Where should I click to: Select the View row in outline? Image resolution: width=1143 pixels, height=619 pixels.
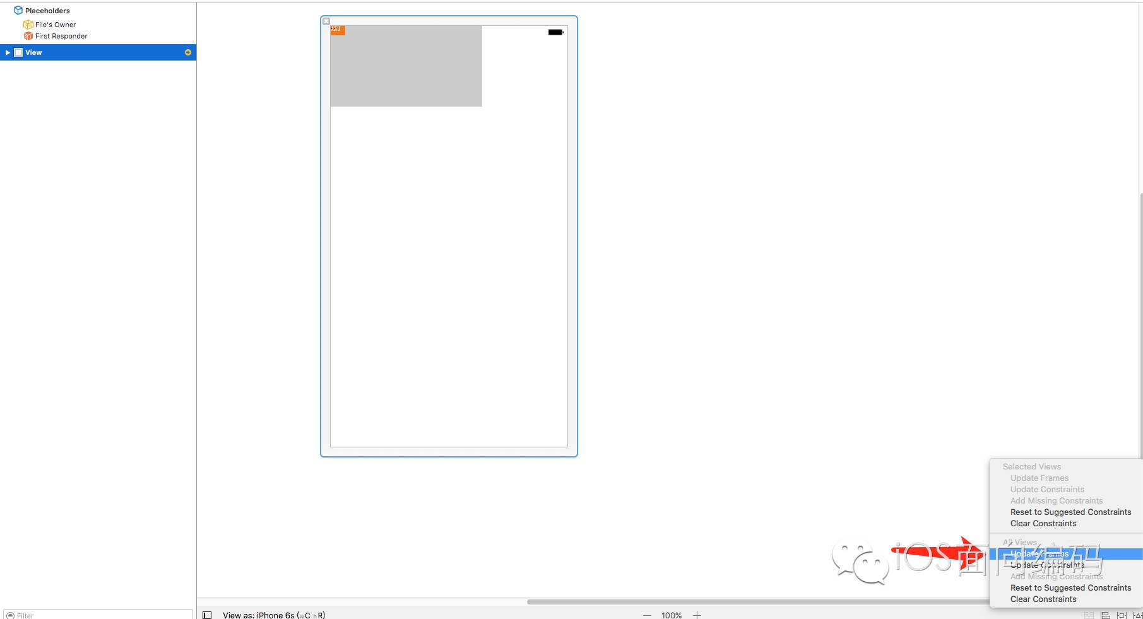click(98, 52)
